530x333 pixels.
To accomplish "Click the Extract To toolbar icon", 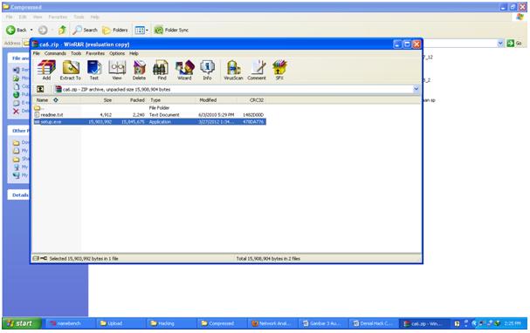I will click(x=71, y=71).
